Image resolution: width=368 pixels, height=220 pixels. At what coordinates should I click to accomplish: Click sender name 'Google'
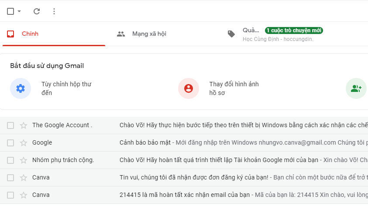pyautogui.click(x=42, y=143)
